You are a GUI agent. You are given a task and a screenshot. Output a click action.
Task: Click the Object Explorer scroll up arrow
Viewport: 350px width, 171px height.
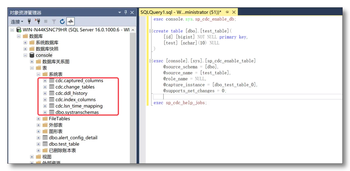tap(133, 30)
